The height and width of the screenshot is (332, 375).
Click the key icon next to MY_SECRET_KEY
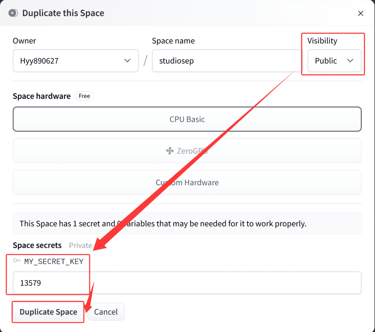(x=17, y=261)
